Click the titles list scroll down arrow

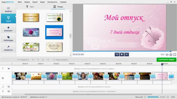[x=71, y=55]
